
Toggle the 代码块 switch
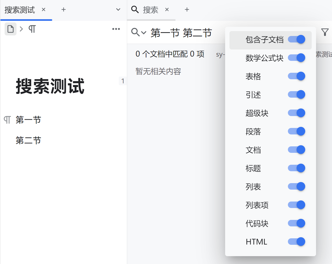(x=297, y=223)
